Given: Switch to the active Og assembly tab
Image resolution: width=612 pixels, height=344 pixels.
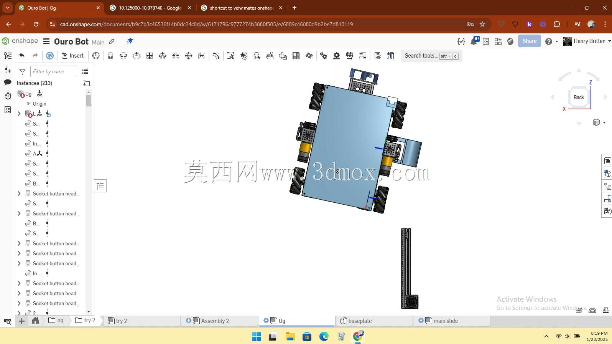Looking at the screenshot, I should tap(296, 321).
